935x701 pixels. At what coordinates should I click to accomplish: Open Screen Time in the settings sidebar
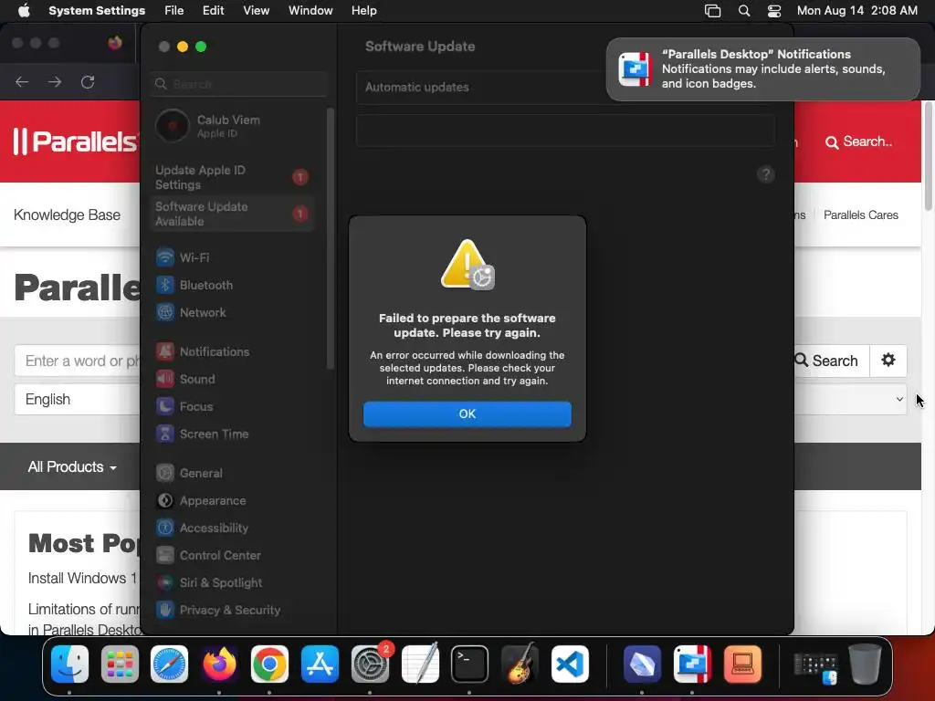click(233, 434)
